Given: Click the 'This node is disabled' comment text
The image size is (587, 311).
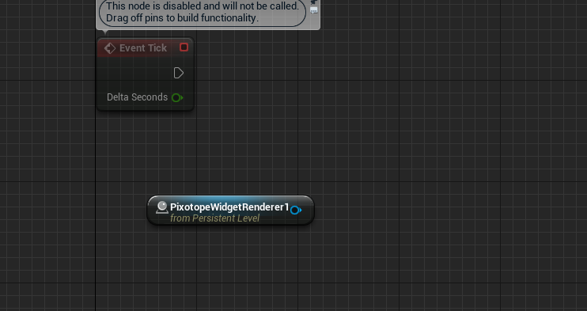Looking at the screenshot, I should [203, 6].
